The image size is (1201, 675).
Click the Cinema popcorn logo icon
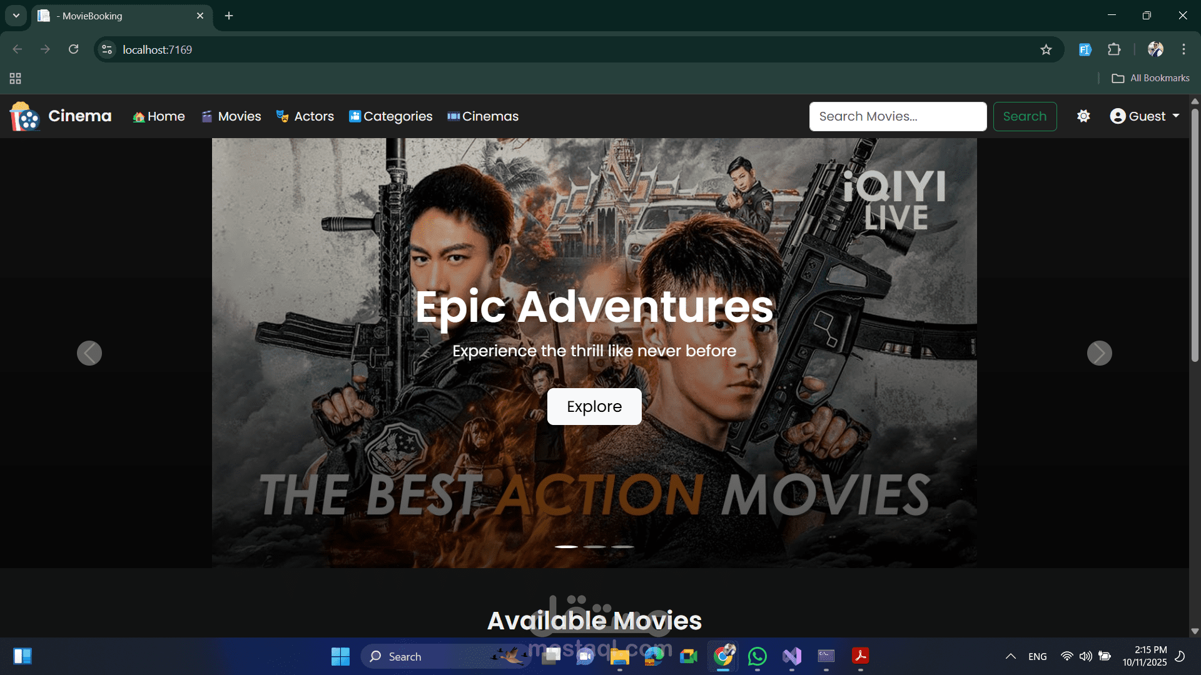[25, 116]
